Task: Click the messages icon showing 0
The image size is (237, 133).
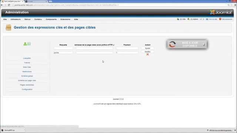Action: pos(201,19)
